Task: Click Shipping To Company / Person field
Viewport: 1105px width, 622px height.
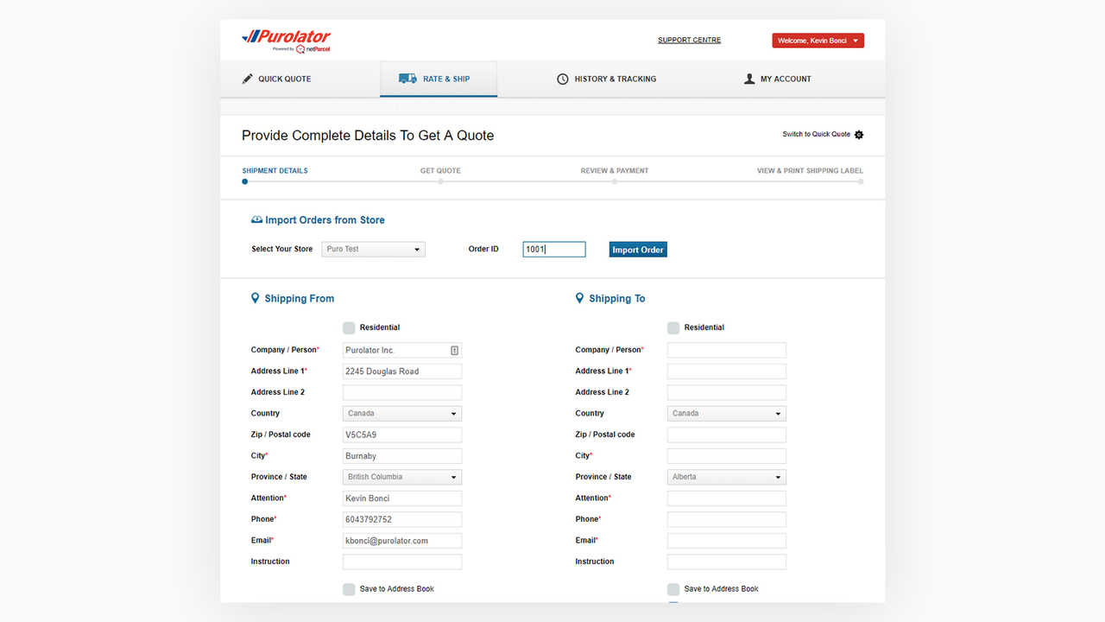Action: point(727,350)
